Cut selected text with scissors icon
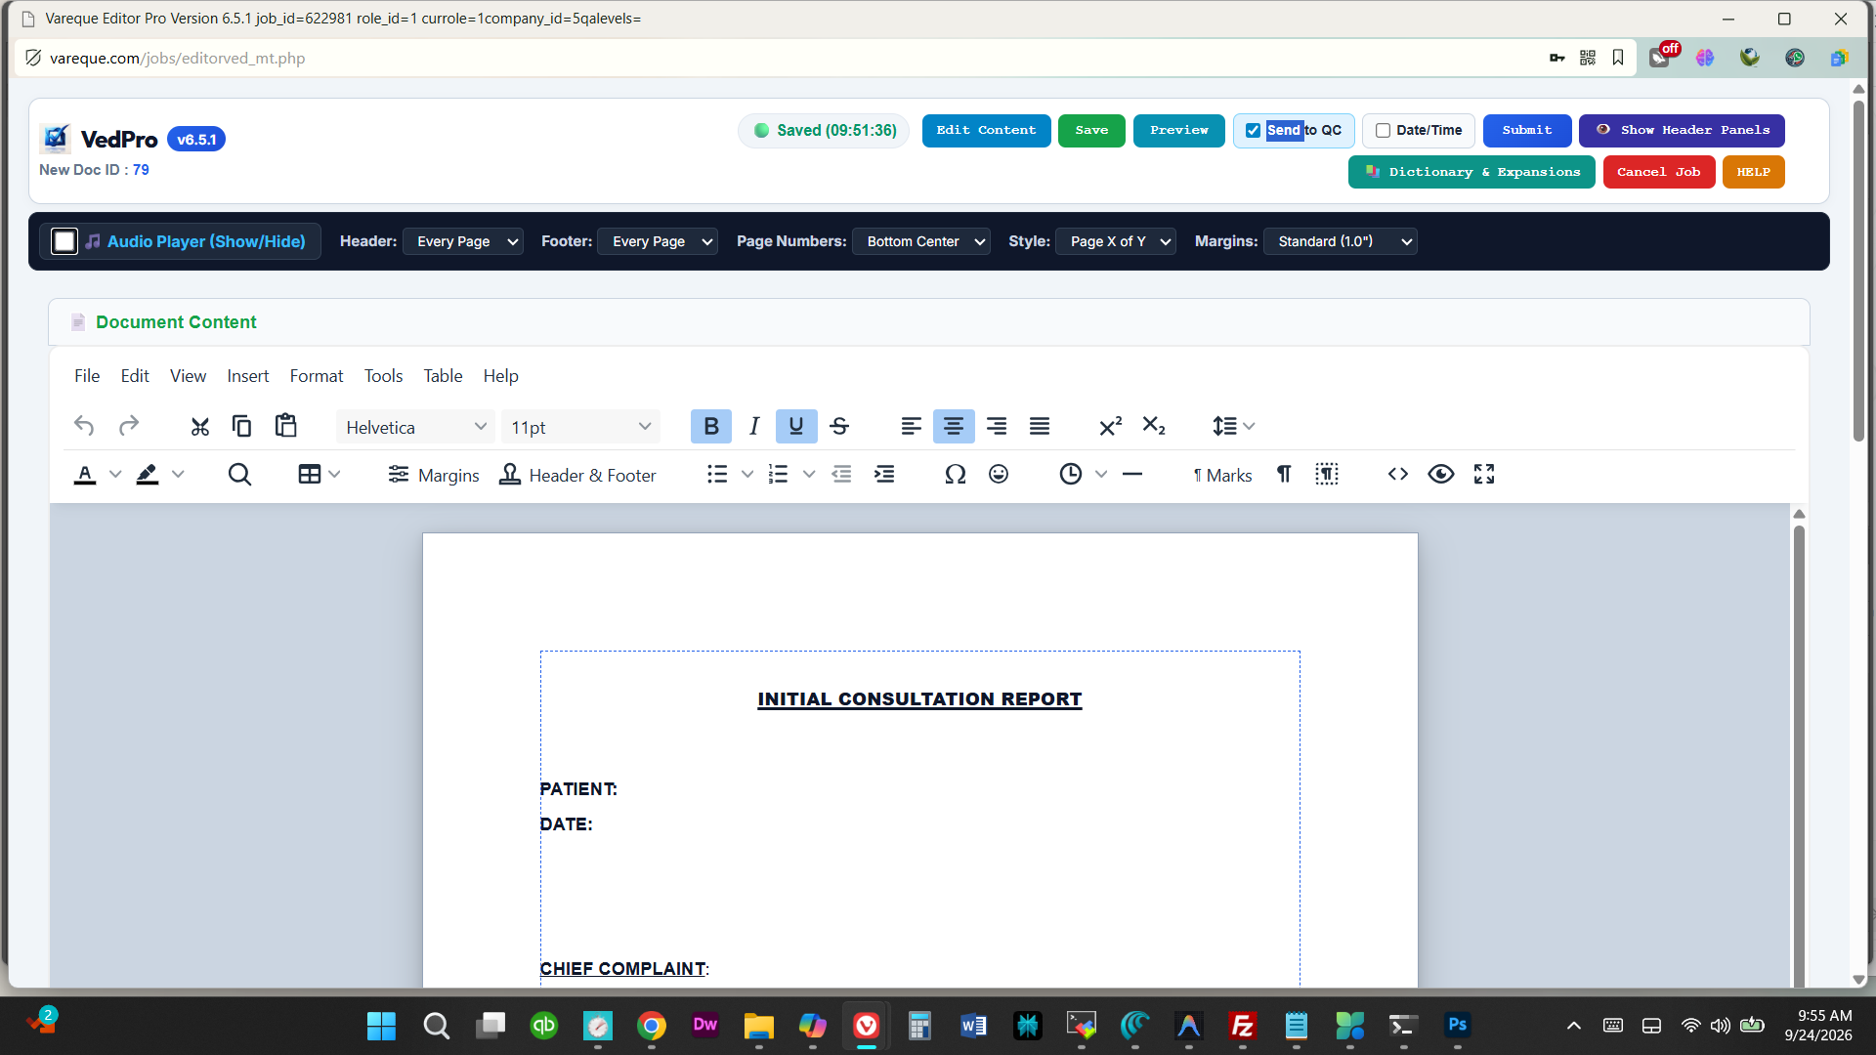This screenshot has height=1055, width=1876. (x=199, y=426)
